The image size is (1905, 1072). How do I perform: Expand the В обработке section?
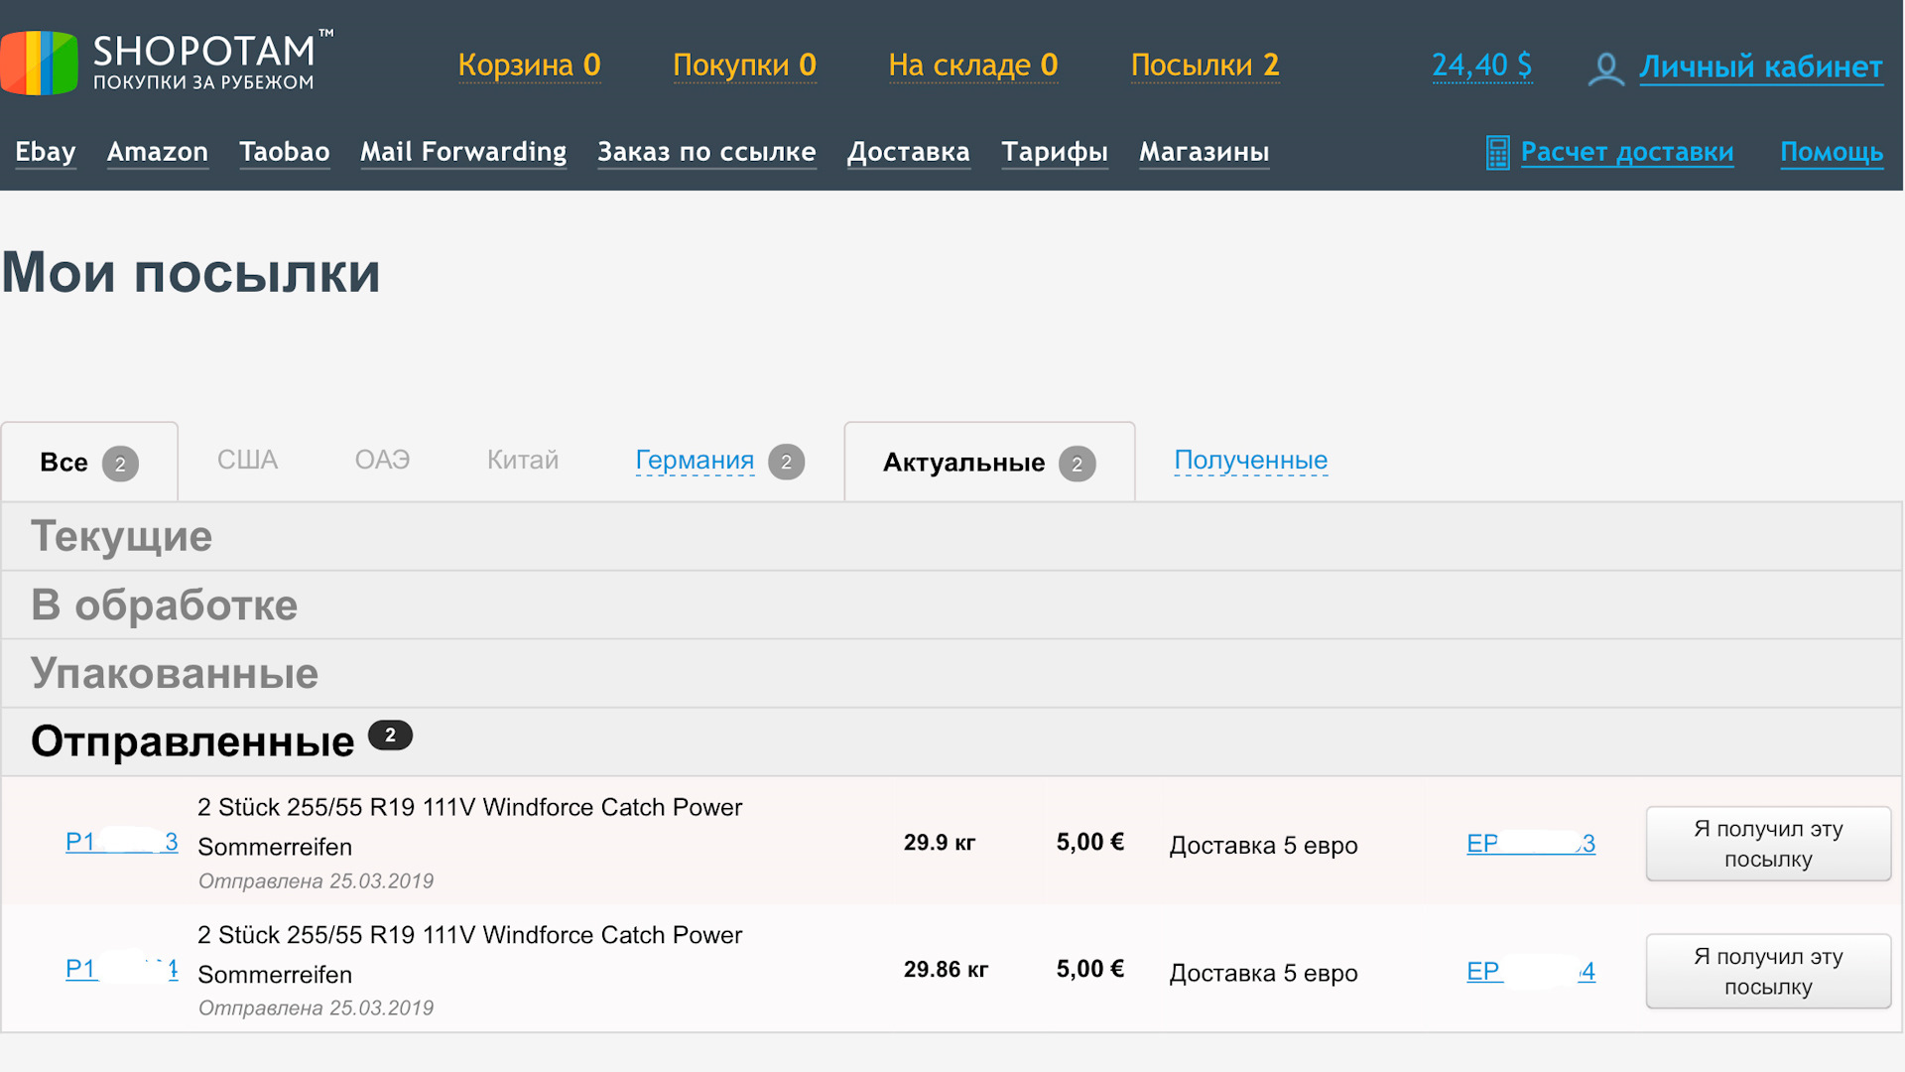[x=952, y=605]
